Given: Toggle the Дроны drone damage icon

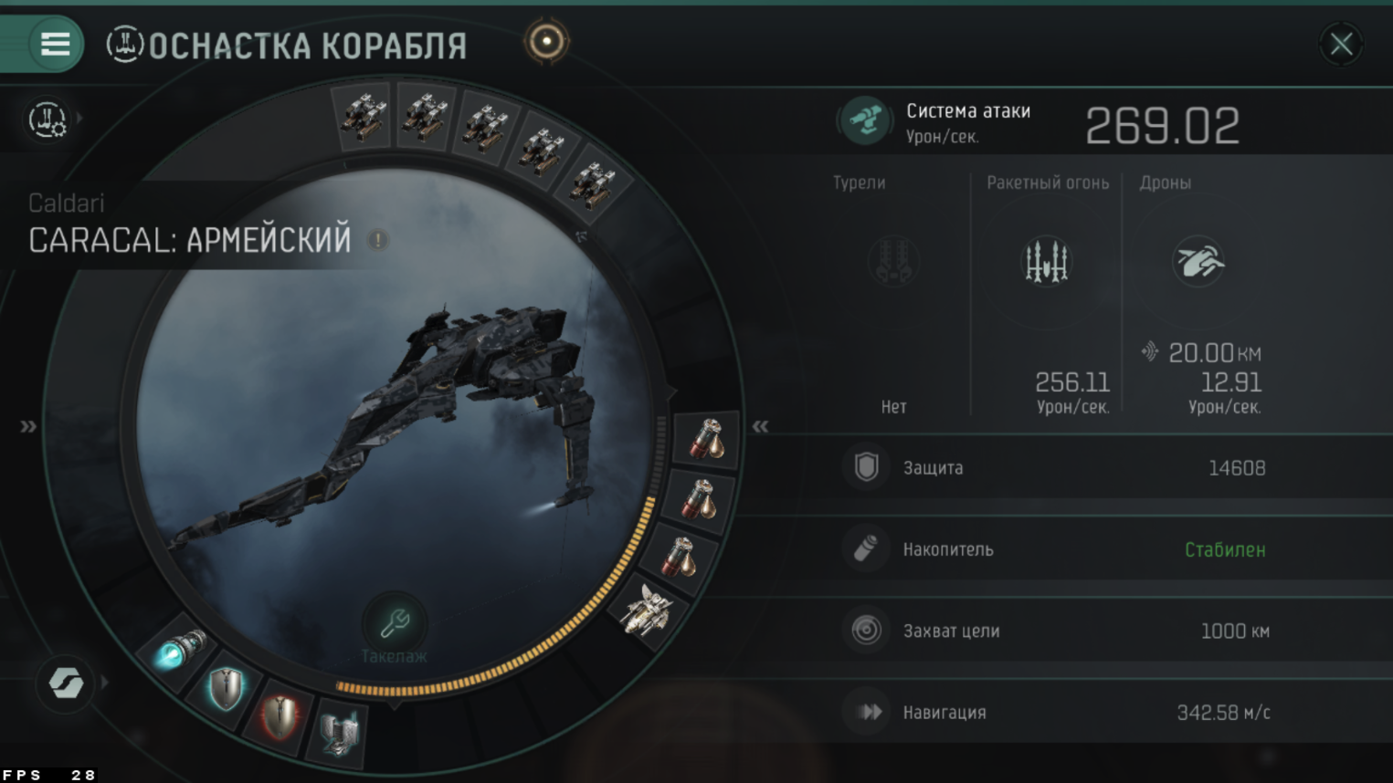Looking at the screenshot, I should (x=1198, y=262).
